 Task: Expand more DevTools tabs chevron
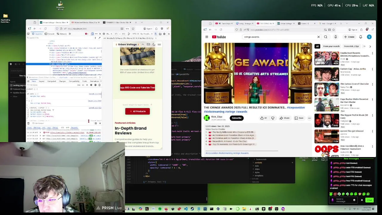pyautogui.click(x=70, y=34)
